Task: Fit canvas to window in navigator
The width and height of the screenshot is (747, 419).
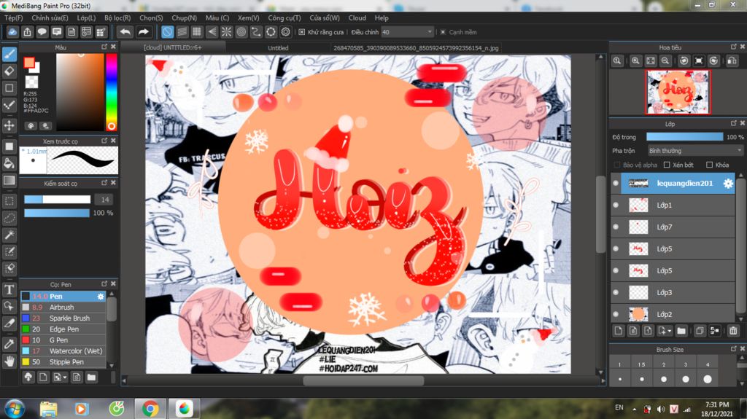Action: 650,61
